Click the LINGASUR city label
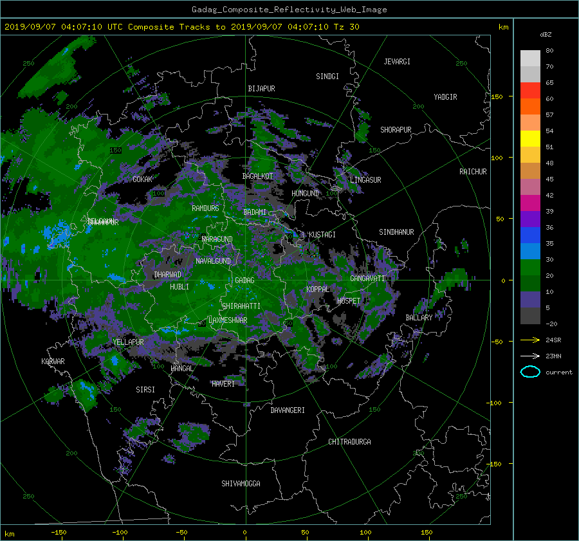This screenshot has width=579, height=541. click(365, 180)
